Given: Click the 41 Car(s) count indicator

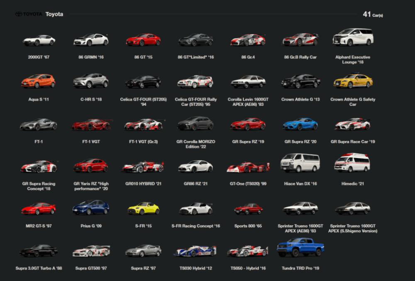Looking at the screenshot, I should [x=373, y=15].
